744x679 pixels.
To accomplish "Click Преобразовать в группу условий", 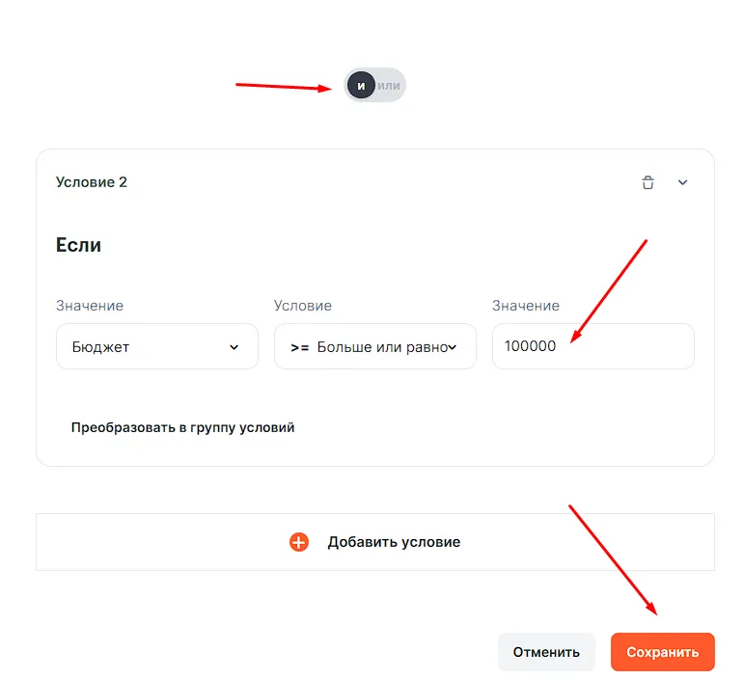I will point(182,427).
